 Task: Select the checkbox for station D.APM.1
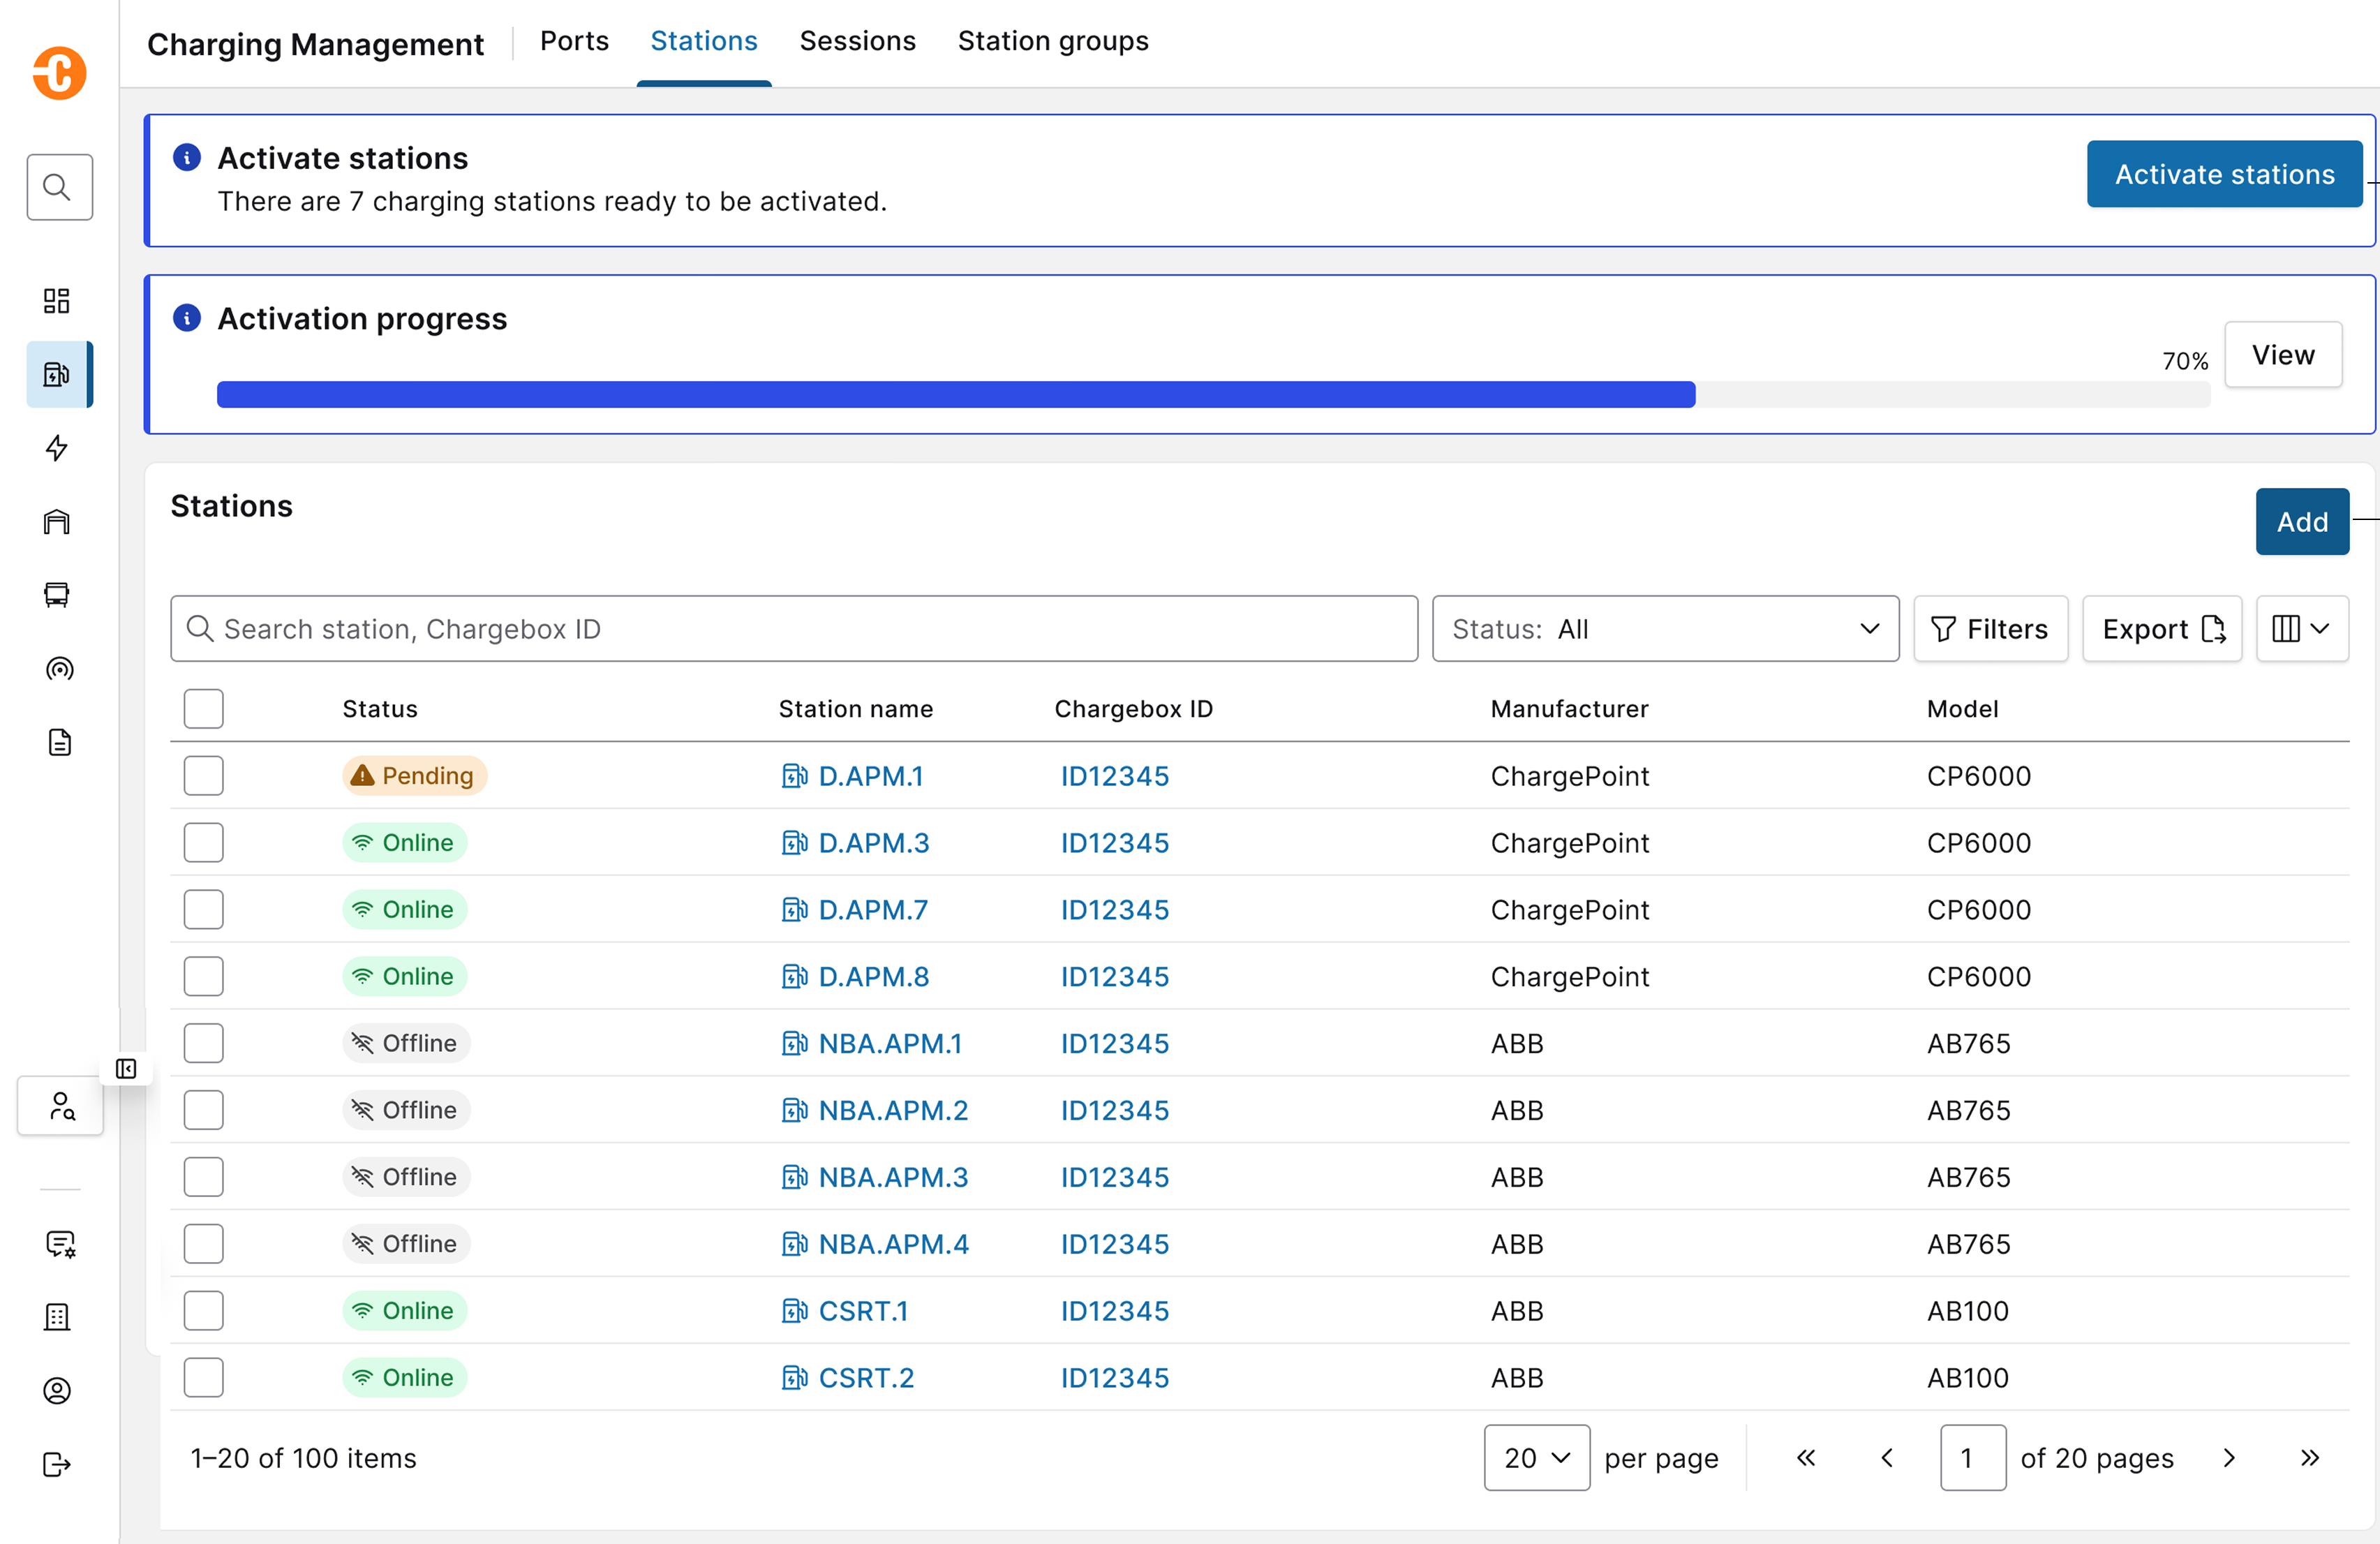204,776
